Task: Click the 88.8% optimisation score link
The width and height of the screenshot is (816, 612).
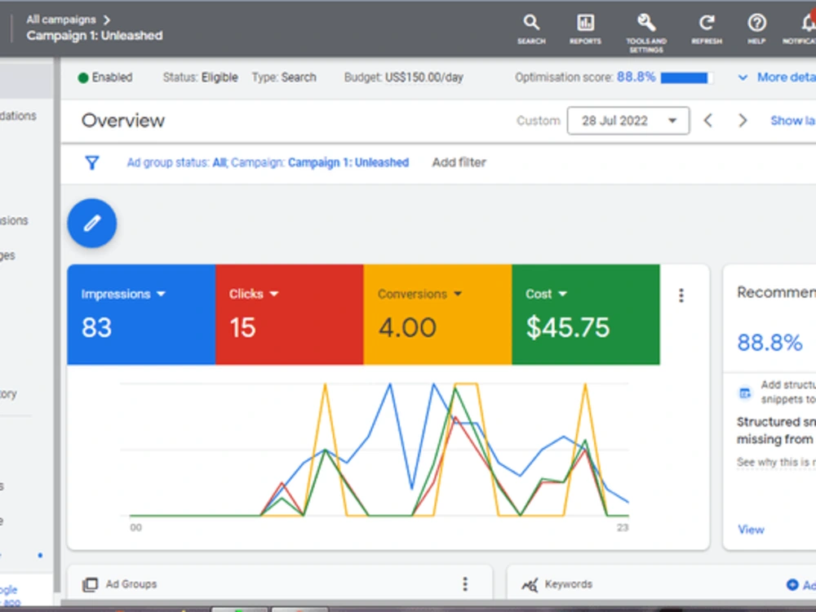Action: coord(636,77)
